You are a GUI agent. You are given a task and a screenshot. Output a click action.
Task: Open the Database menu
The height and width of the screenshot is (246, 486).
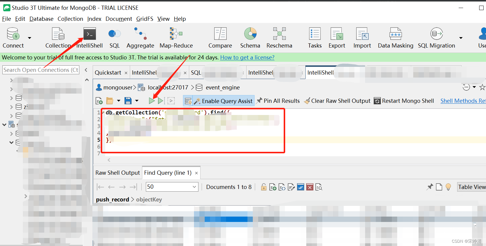[41, 19]
